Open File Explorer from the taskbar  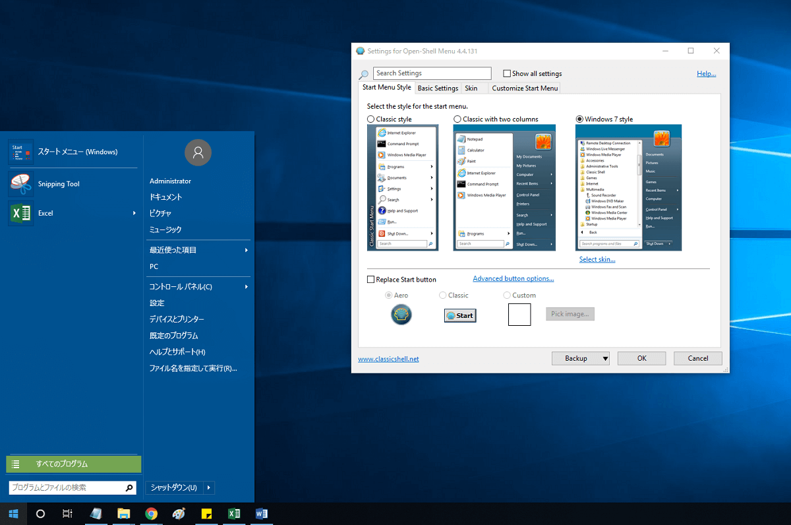click(123, 513)
